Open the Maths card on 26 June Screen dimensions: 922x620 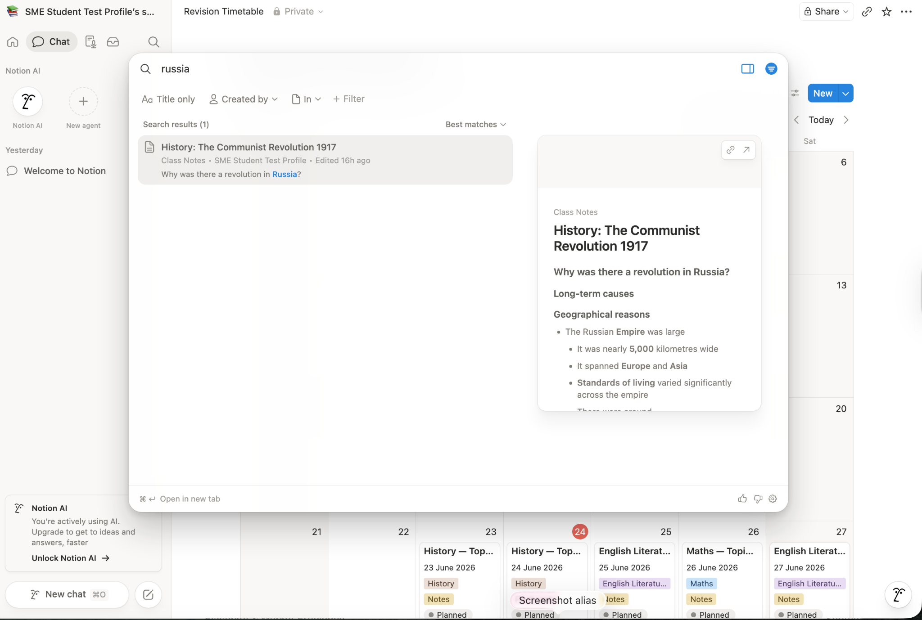click(x=722, y=580)
